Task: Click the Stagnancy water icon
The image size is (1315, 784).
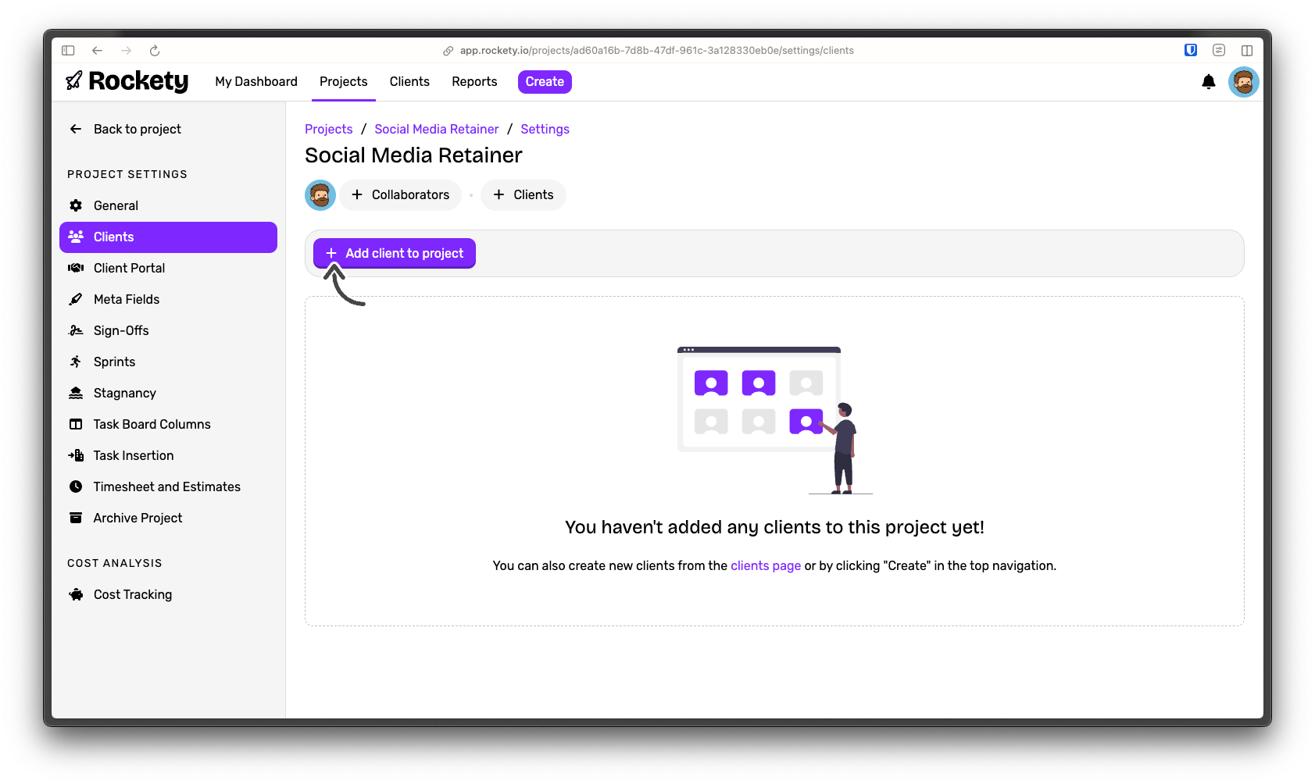Action: (x=76, y=393)
